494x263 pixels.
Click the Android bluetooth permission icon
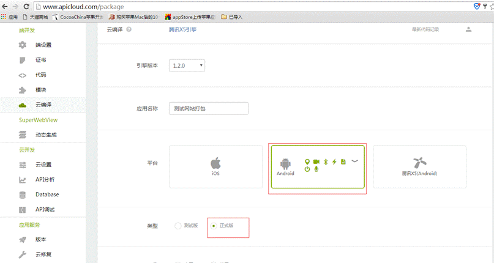click(x=326, y=161)
